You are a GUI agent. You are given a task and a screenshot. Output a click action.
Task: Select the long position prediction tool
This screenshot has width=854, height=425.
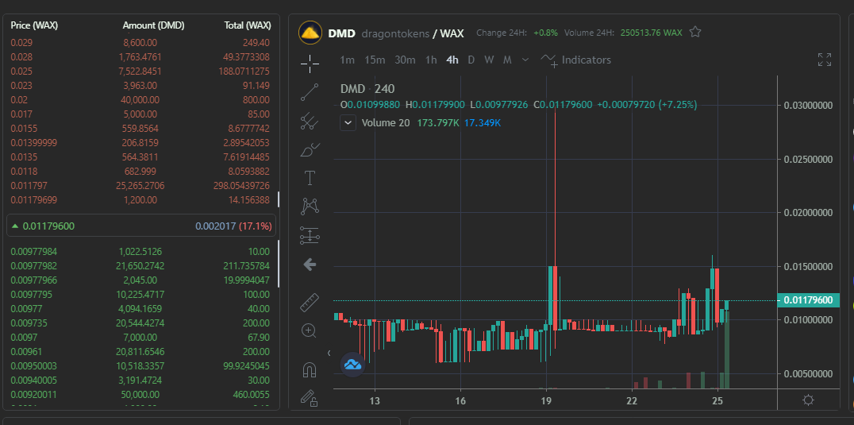310,236
